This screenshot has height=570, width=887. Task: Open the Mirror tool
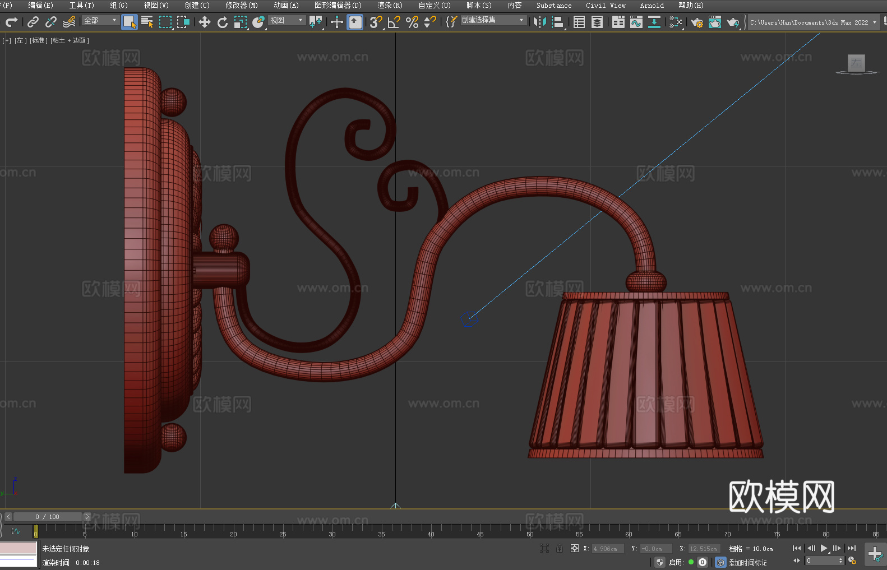point(539,22)
